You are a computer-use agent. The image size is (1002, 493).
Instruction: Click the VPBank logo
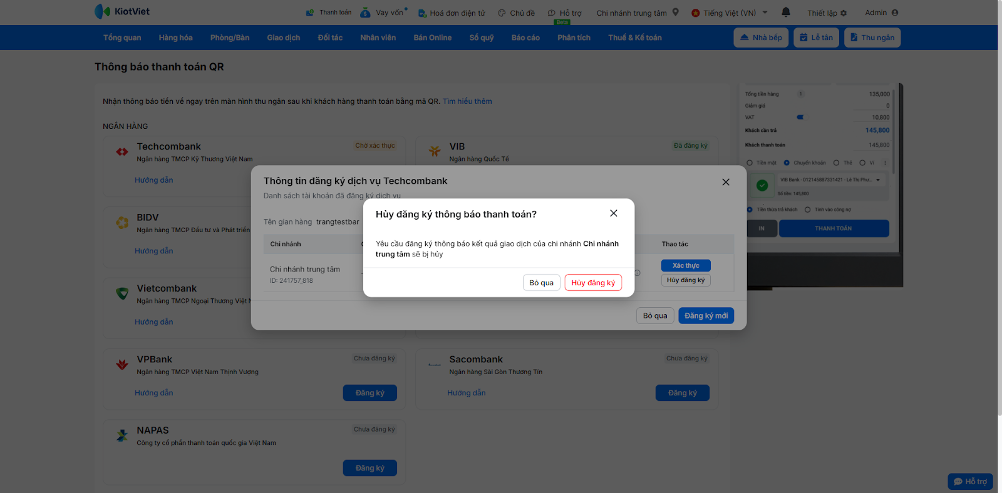(x=122, y=364)
